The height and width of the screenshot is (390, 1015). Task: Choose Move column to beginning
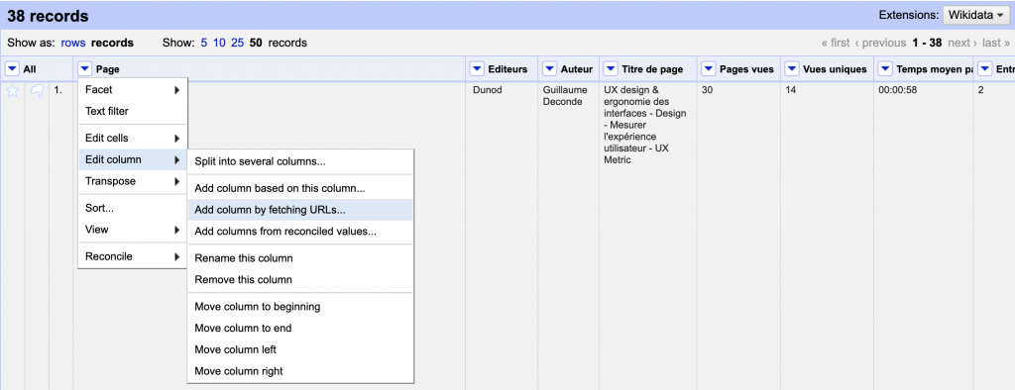click(x=300, y=307)
